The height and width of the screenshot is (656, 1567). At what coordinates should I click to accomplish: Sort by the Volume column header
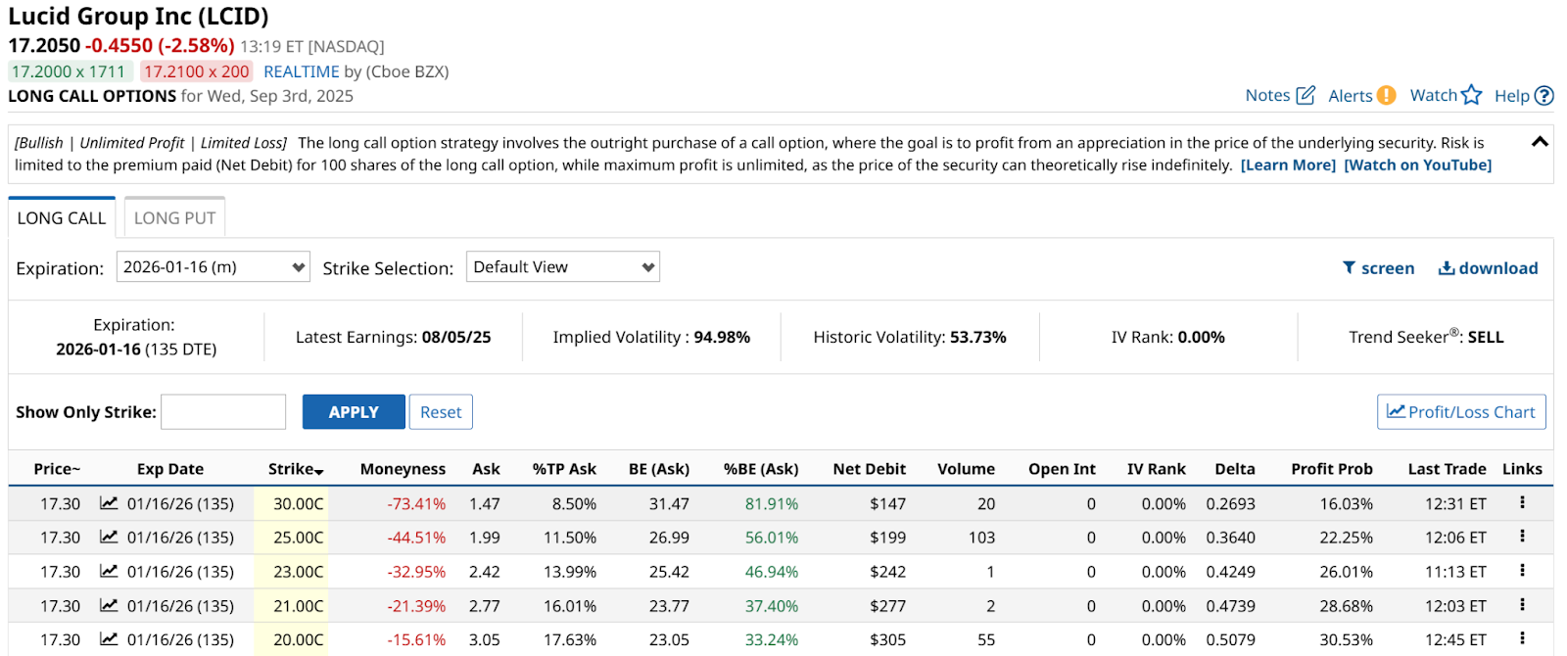tap(966, 469)
